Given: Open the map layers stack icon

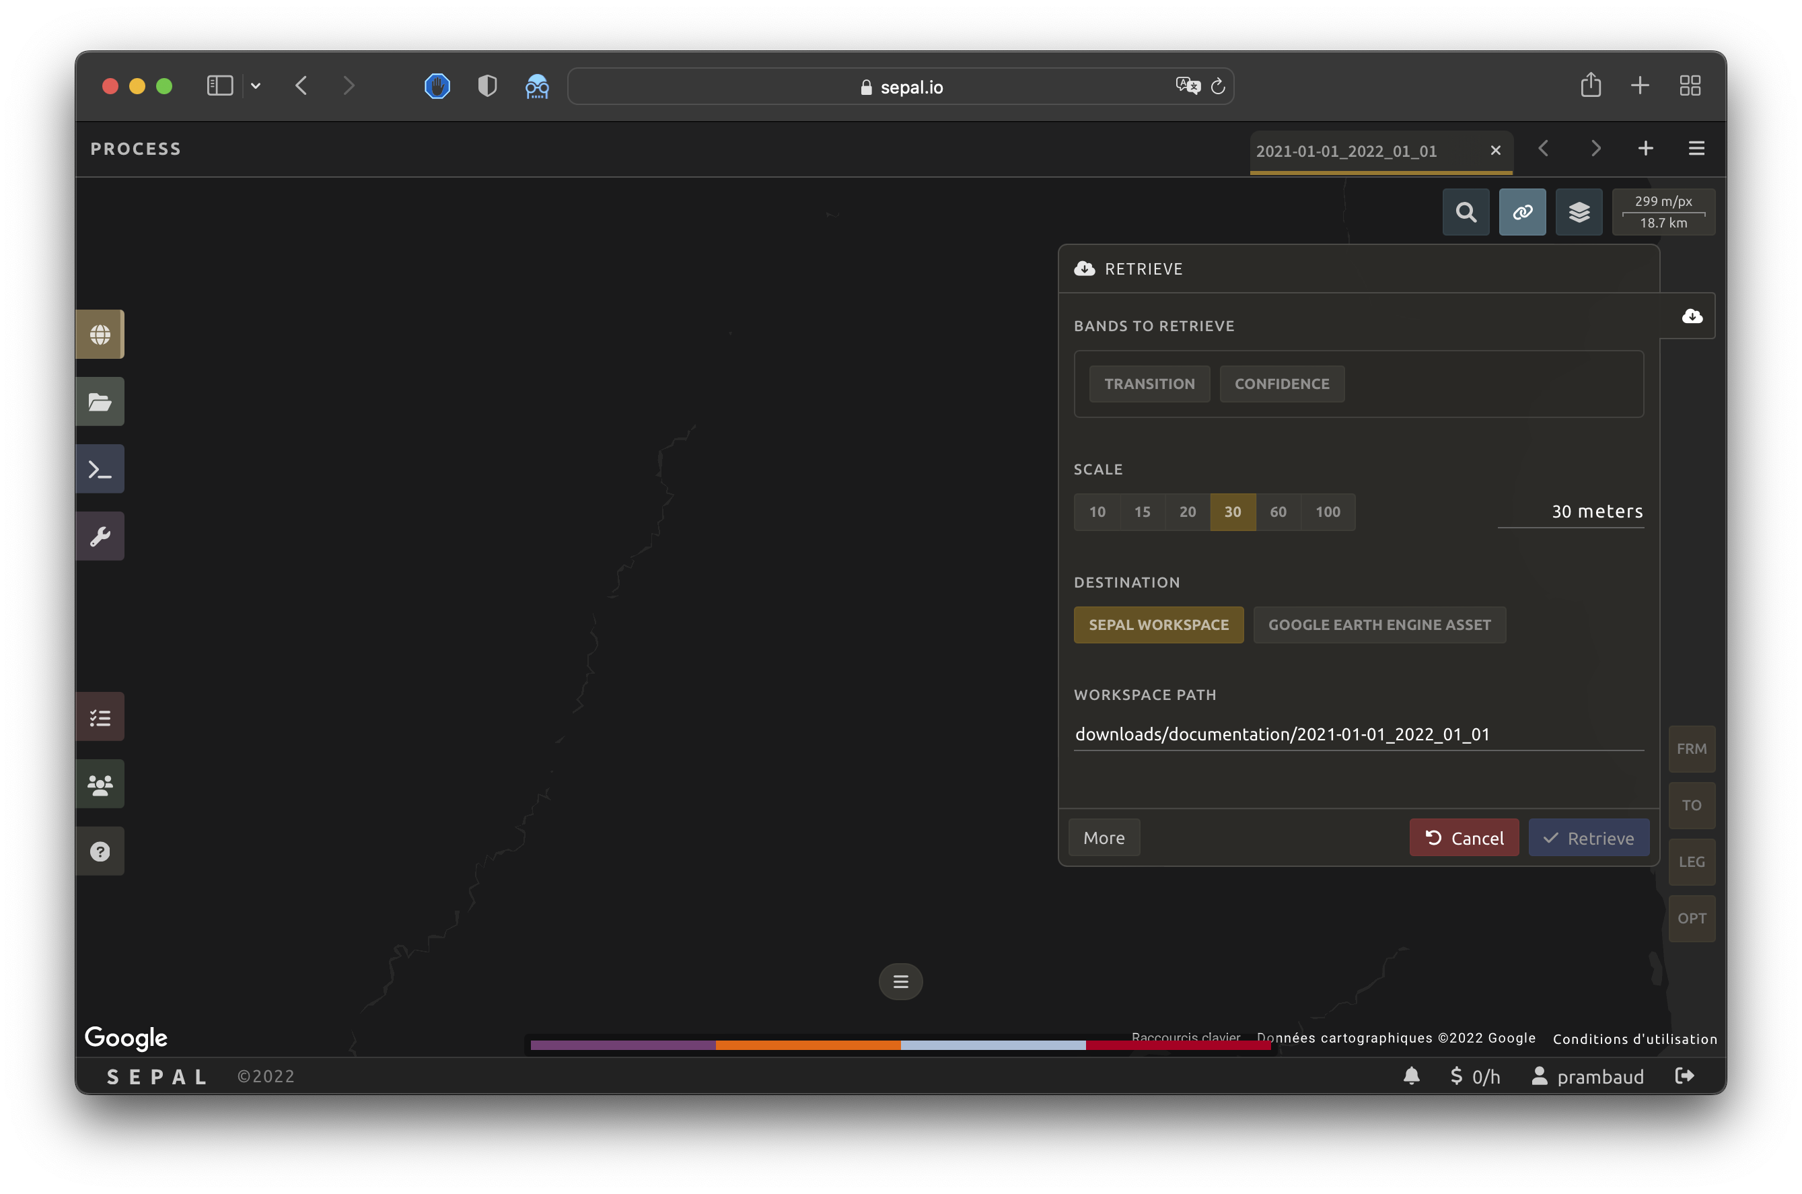Looking at the screenshot, I should click(x=1579, y=212).
